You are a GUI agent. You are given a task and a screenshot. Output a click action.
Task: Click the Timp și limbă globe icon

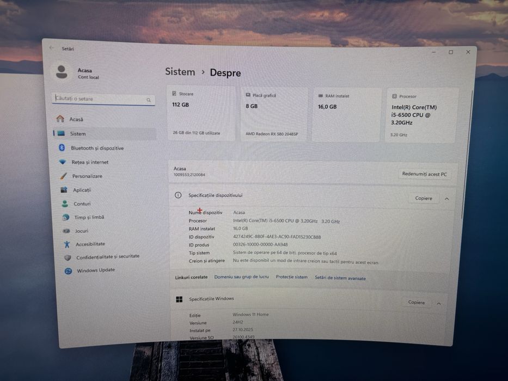(66, 217)
